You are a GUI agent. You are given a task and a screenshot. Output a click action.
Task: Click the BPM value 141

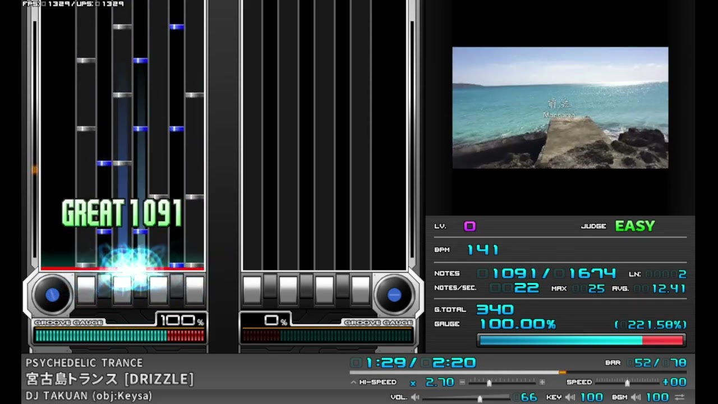pos(483,250)
